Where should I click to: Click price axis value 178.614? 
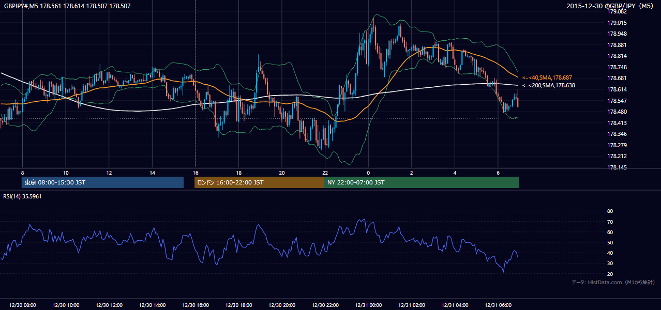pyautogui.click(x=617, y=89)
